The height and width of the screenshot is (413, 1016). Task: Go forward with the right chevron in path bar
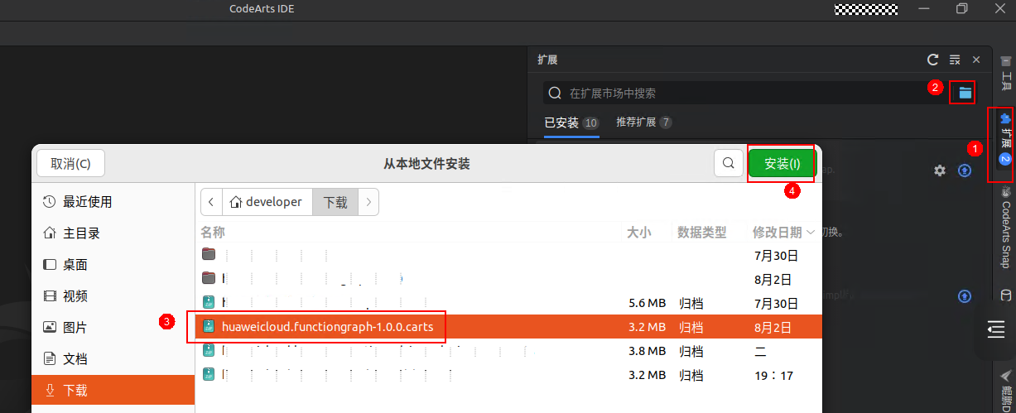tap(368, 201)
